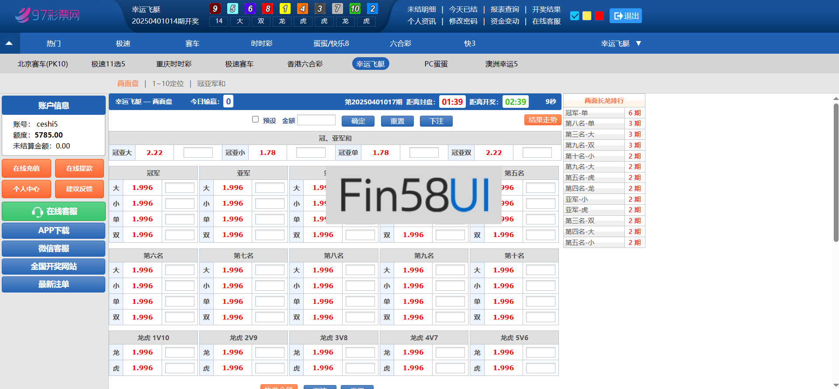
Task: Click the yellow number 1 result ball
Action: click(x=285, y=9)
